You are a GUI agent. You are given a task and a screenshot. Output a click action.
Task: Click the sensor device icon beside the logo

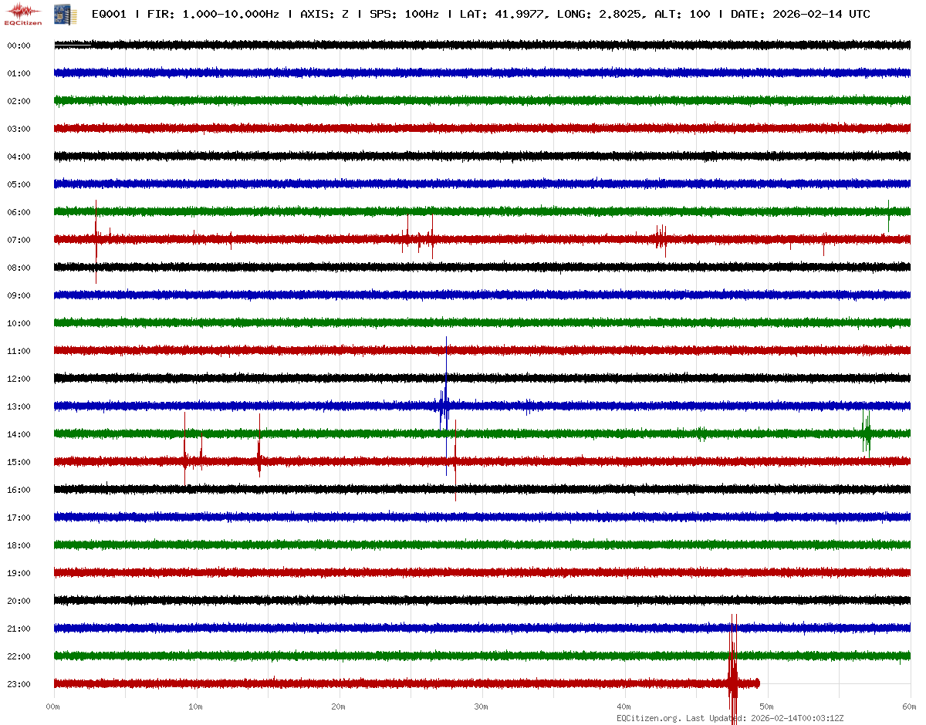(x=59, y=13)
